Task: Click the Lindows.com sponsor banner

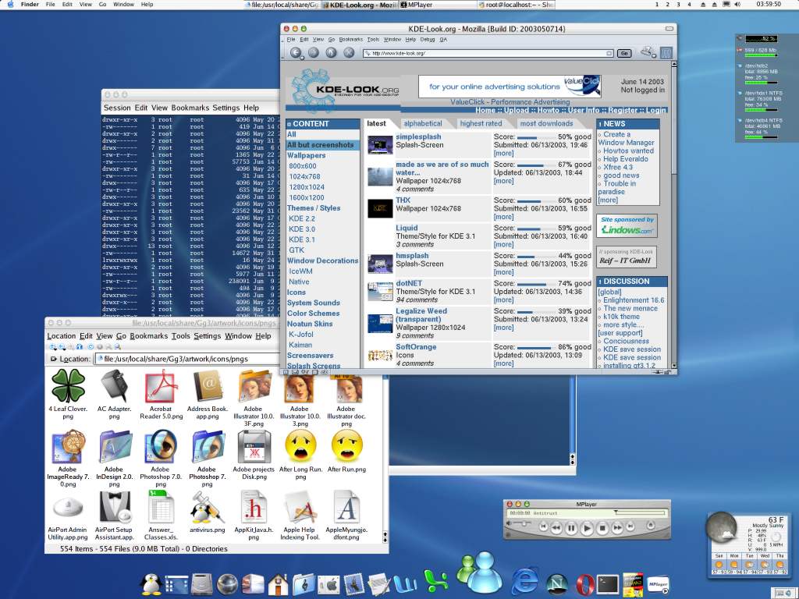Action: 627,225
